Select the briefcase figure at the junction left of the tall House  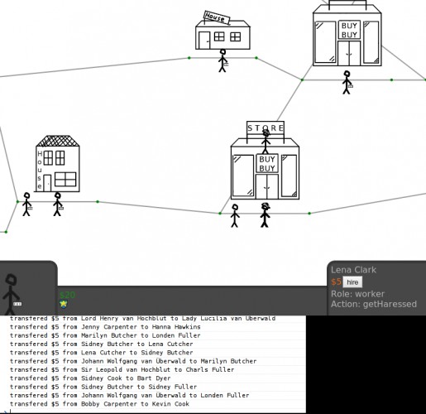pos(26,205)
